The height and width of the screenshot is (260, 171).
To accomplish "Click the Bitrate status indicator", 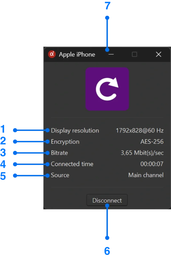I will click(x=59, y=153).
